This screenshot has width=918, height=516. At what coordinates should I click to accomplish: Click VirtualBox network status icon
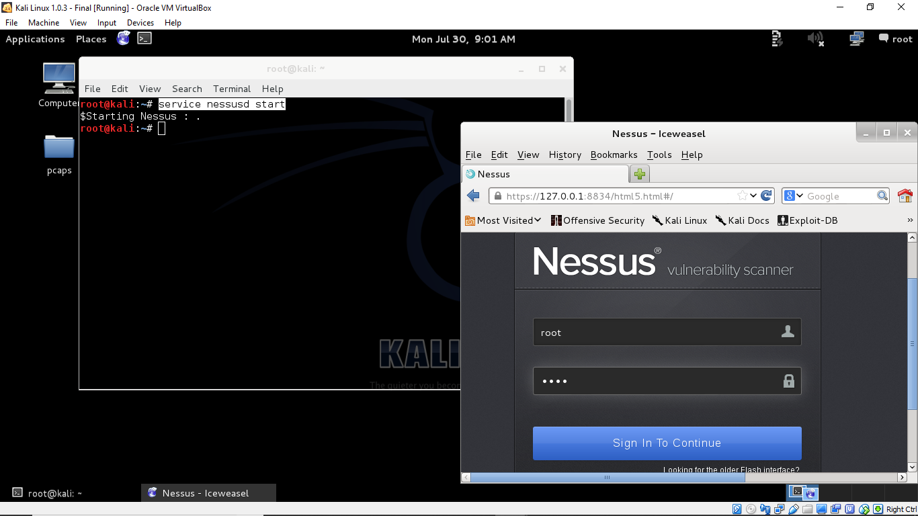780,509
